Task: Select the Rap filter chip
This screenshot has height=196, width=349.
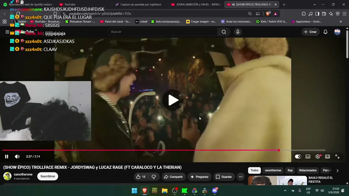Action: 290,170
